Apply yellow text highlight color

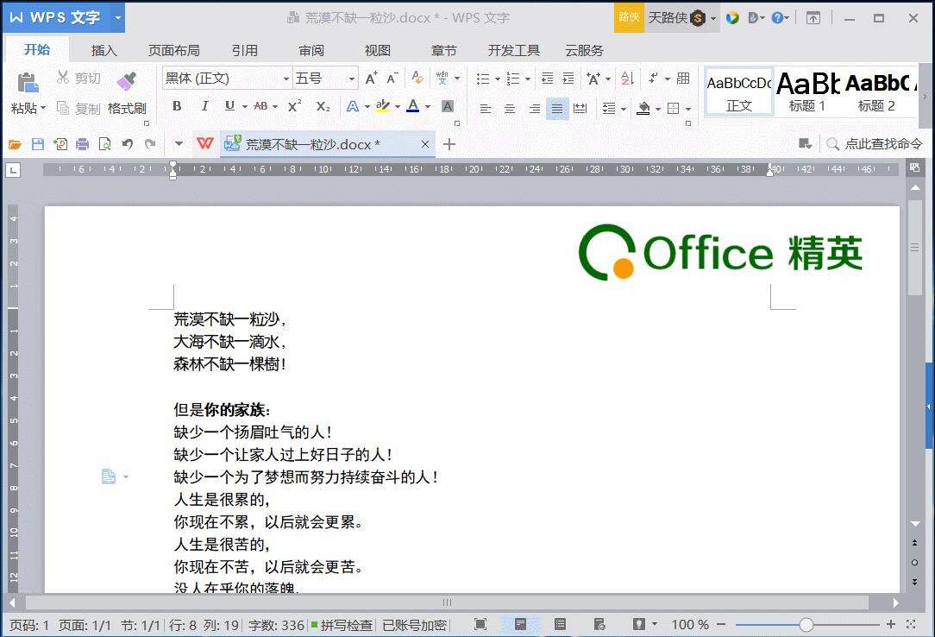tap(383, 106)
